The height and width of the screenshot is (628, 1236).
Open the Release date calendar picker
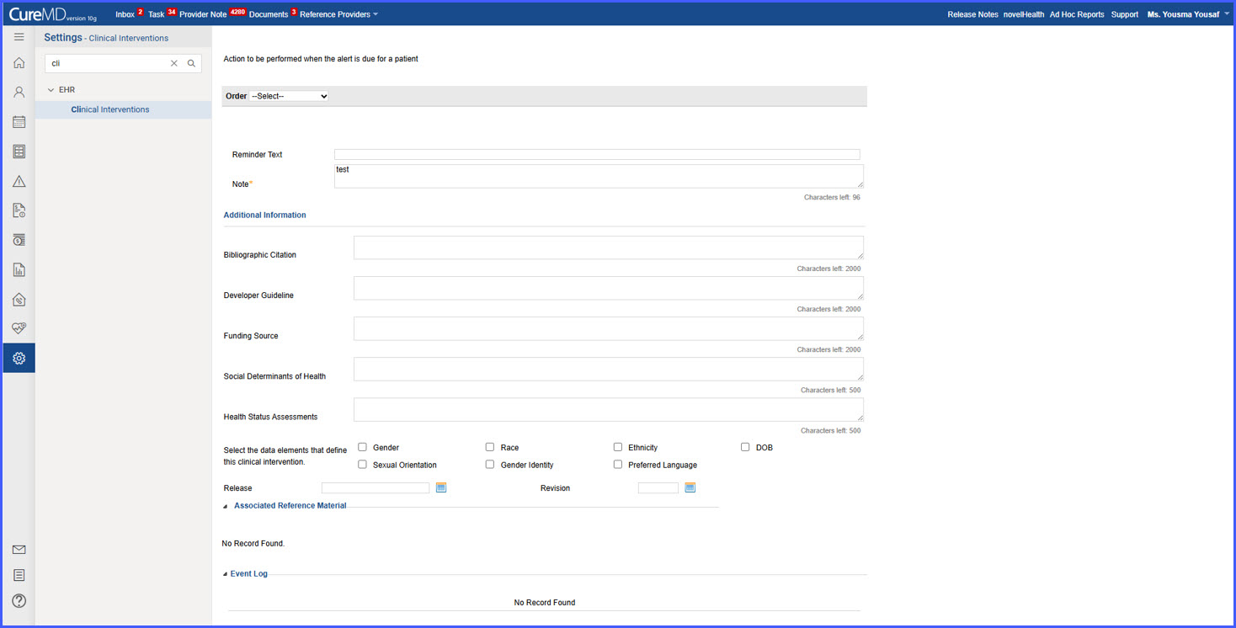(x=441, y=487)
